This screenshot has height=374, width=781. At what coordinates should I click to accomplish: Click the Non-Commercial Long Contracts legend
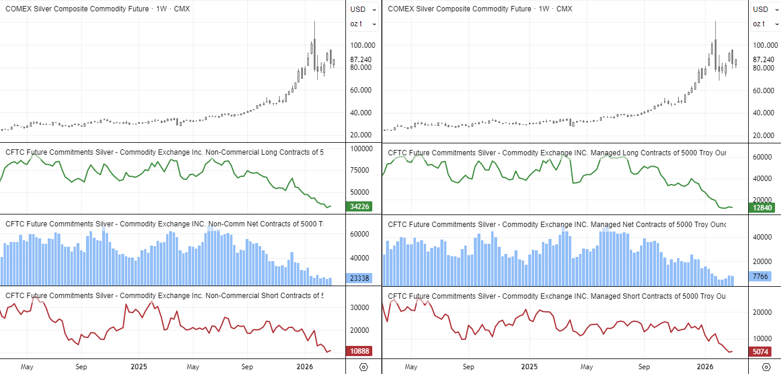pyautogui.click(x=164, y=152)
